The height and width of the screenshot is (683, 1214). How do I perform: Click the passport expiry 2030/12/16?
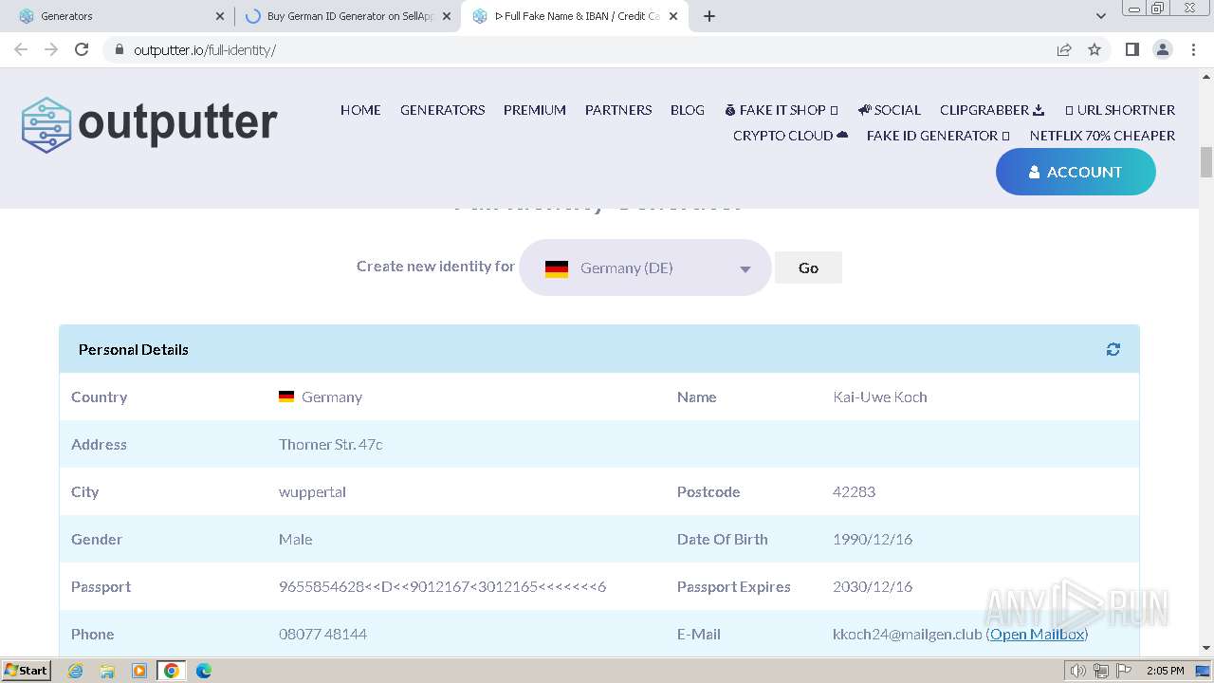point(873,586)
